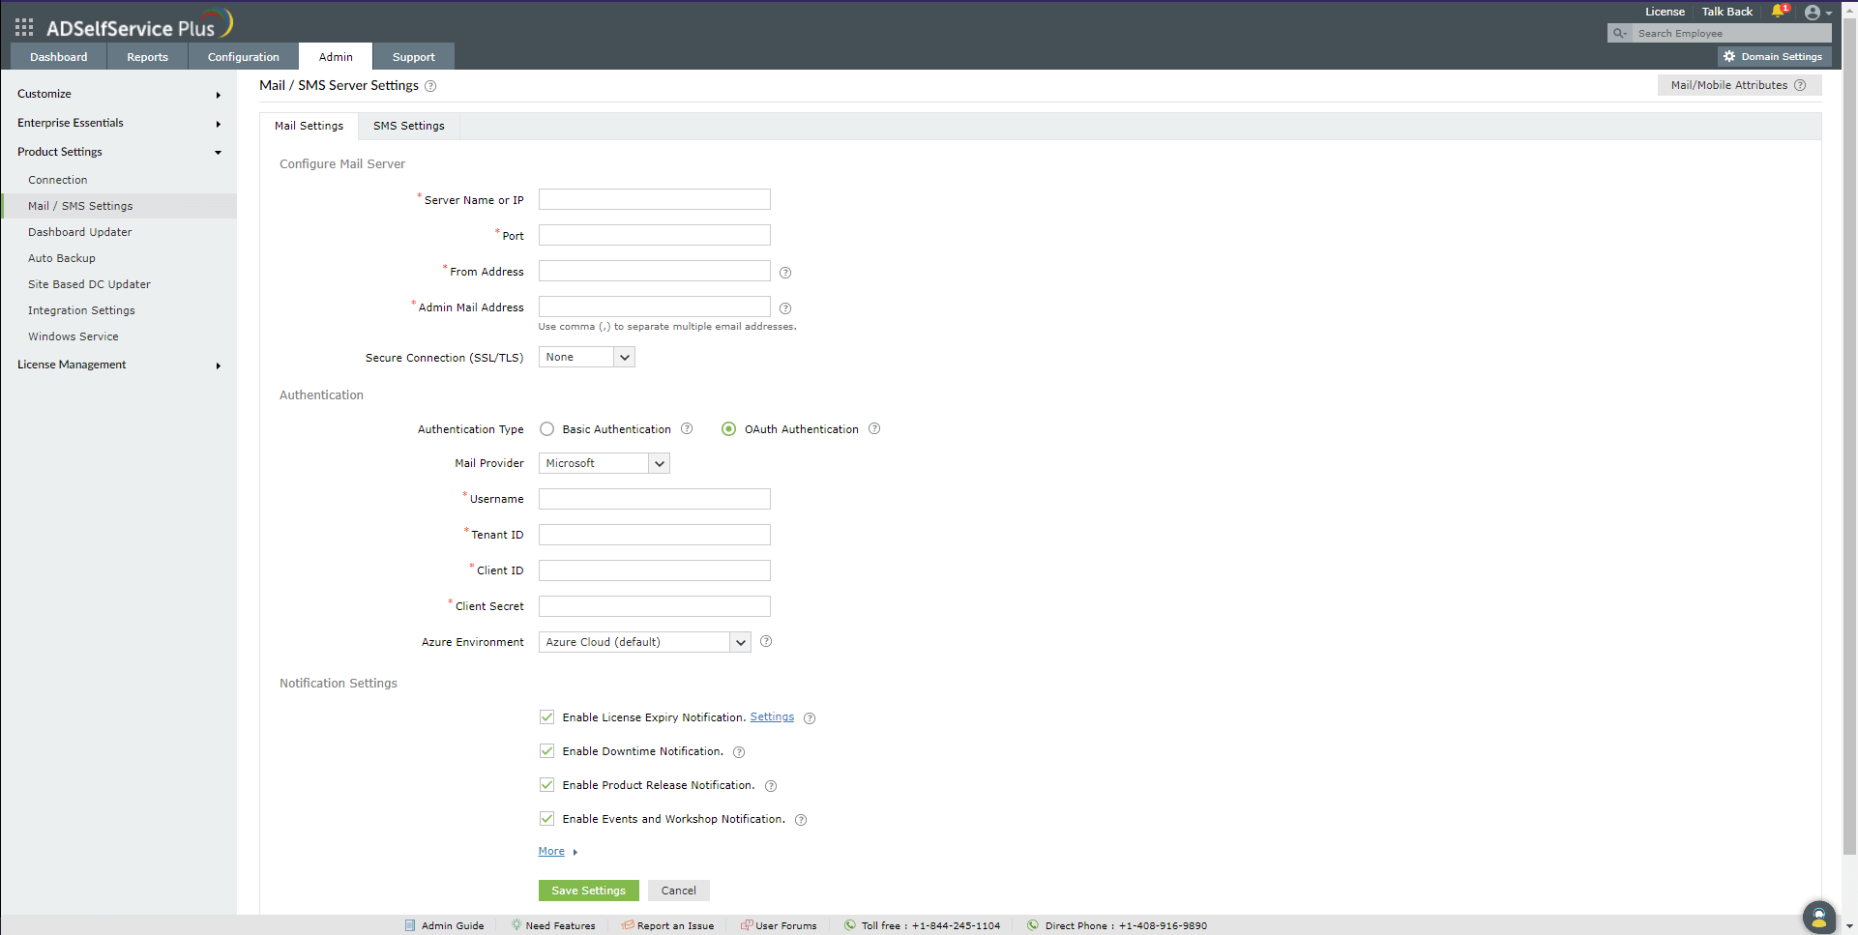Open the support chat bubble bottom-right

coord(1819,917)
